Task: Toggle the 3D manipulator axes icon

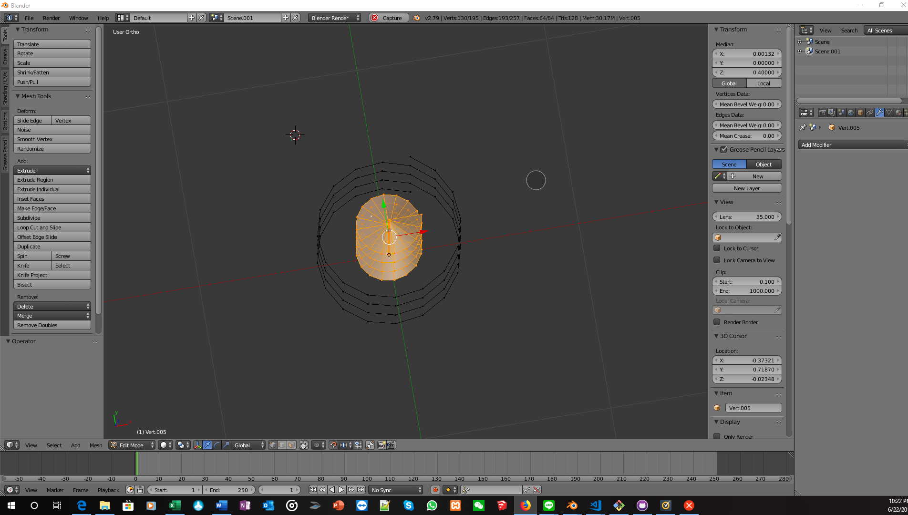Action: (198, 445)
